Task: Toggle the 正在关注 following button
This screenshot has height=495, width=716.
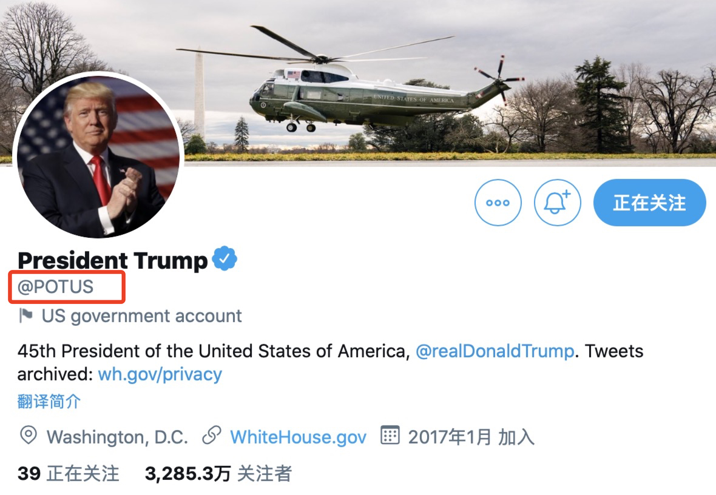Action: 649,202
